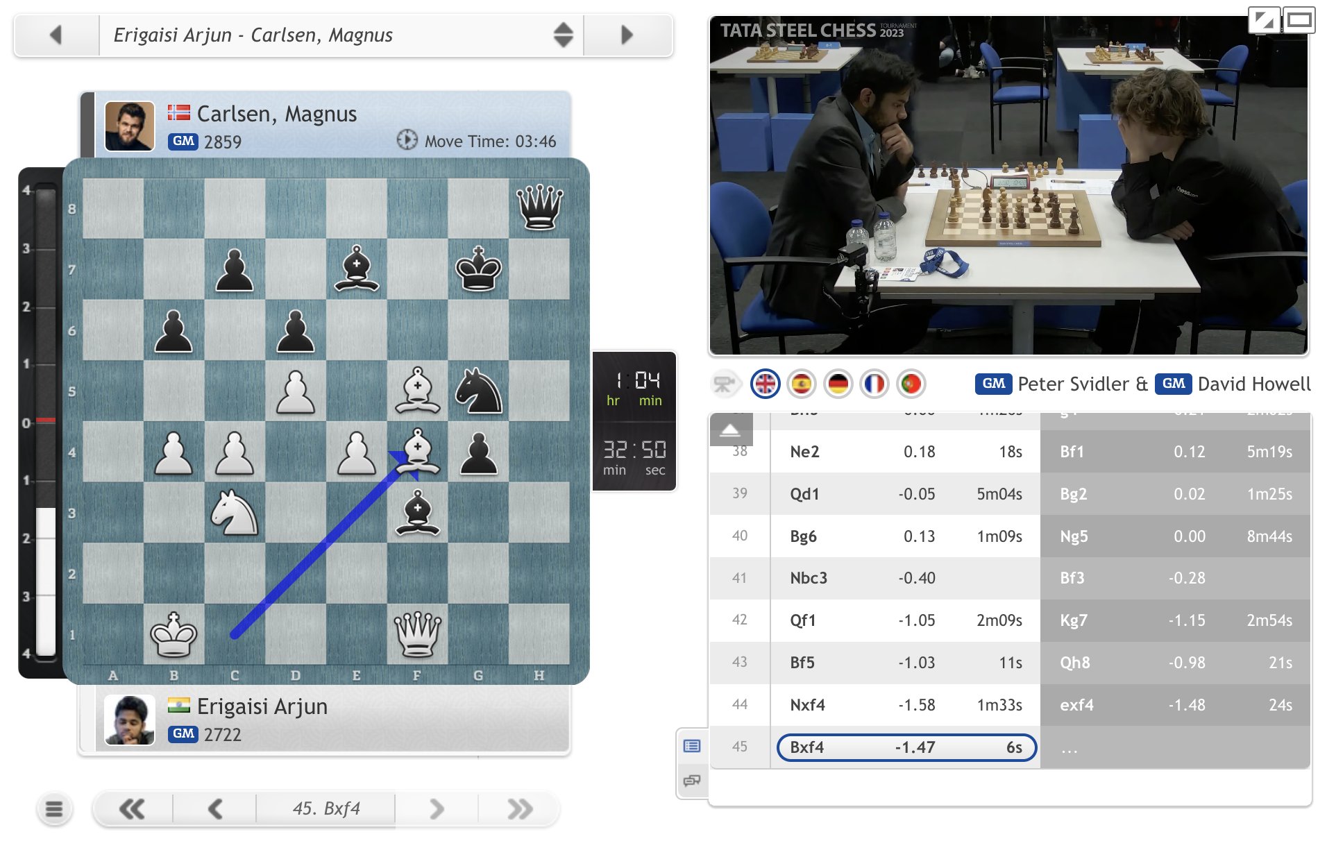Enable Spanish commentary flag
Screen dimensions: 1327x841
point(802,383)
